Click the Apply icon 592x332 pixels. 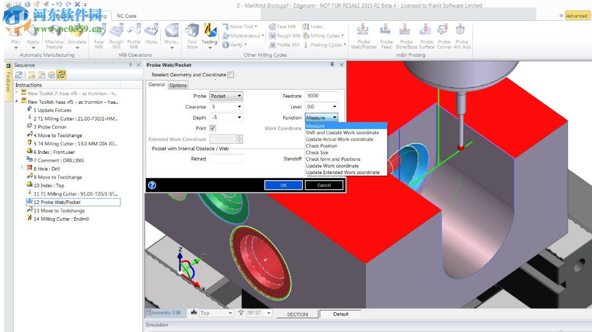coord(33,36)
